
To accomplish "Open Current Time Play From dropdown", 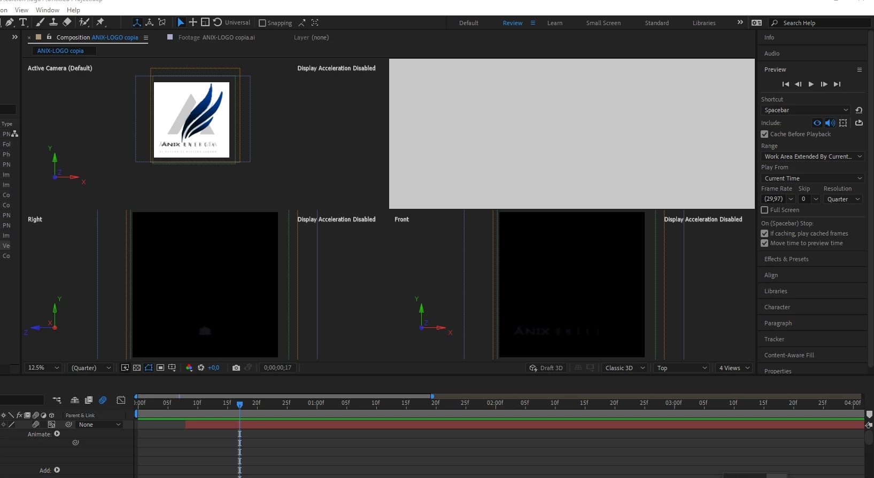I will pyautogui.click(x=813, y=178).
